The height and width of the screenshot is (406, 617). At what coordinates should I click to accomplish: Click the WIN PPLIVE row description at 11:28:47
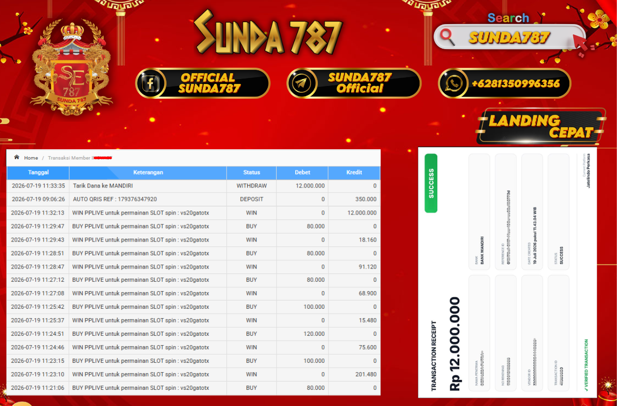point(140,267)
